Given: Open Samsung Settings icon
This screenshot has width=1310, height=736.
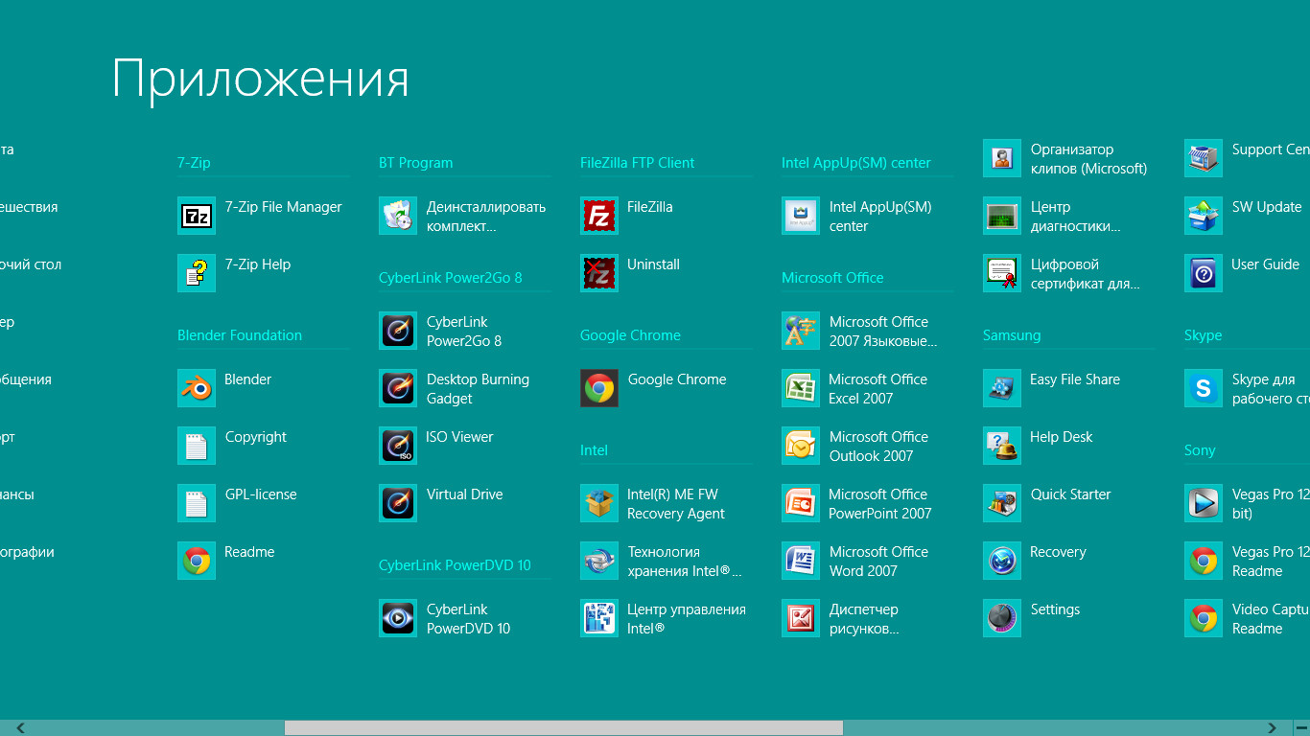Looking at the screenshot, I should 1002,618.
